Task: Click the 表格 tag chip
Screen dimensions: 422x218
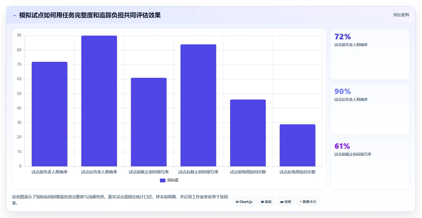Action: pyautogui.click(x=266, y=202)
